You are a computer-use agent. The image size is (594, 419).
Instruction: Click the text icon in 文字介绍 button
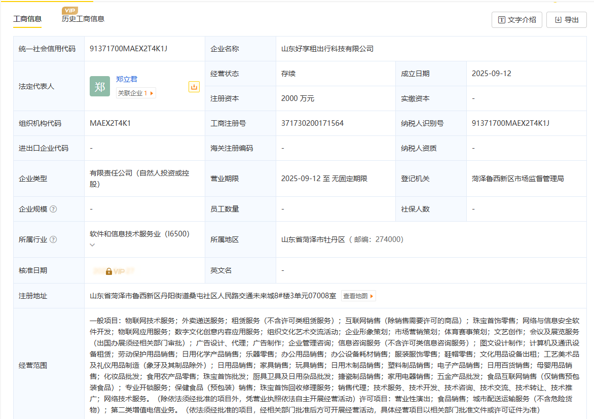[x=502, y=20]
